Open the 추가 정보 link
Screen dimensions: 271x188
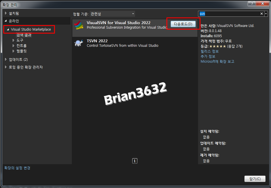[x=208, y=56]
